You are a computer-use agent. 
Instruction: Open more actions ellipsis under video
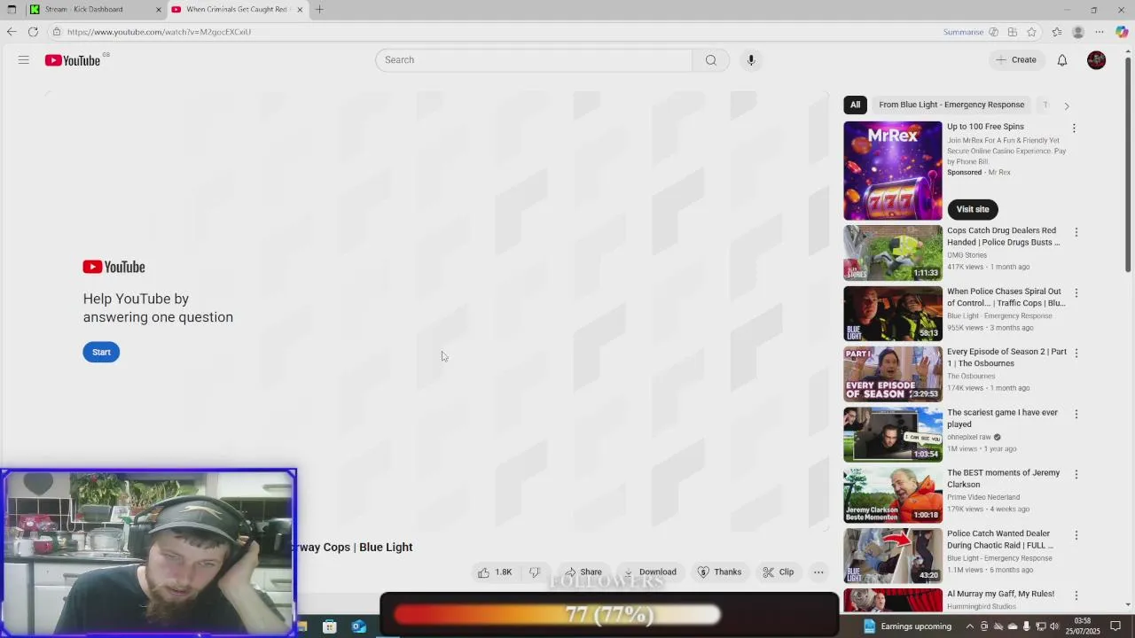[x=819, y=572]
